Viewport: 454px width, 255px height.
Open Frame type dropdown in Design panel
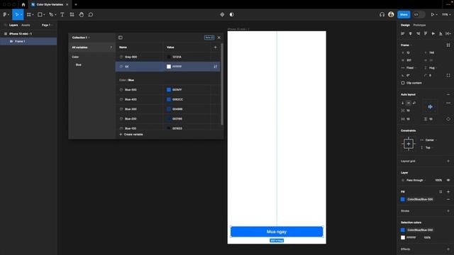406,45
